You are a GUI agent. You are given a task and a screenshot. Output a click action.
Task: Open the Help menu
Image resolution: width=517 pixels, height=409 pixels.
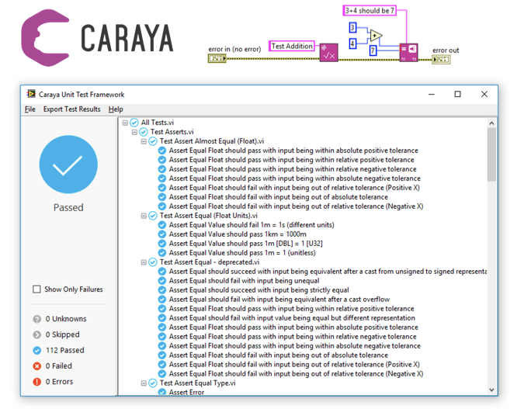tap(116, 109)
